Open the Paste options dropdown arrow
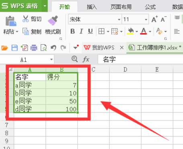This screenshot has height=149, width=183. click(x=17, y=32)
